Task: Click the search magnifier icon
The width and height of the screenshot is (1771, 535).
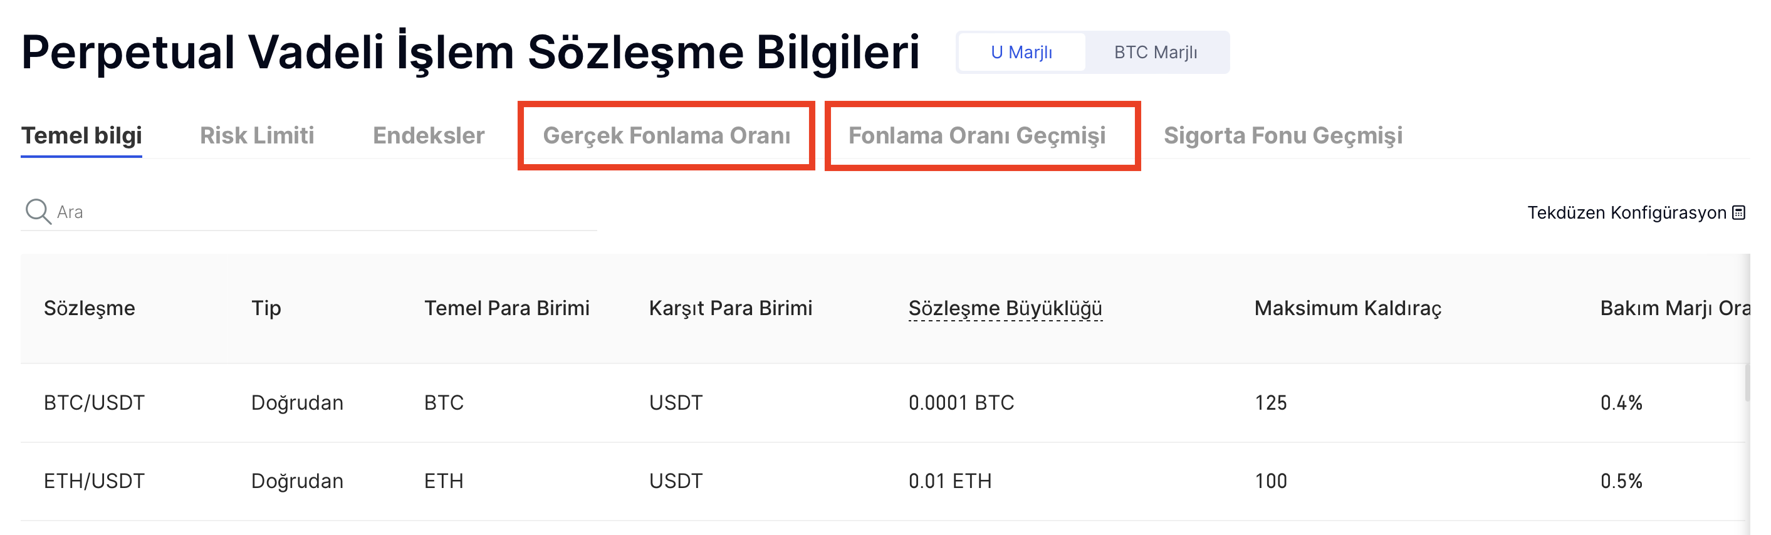Action: [38, 212]
